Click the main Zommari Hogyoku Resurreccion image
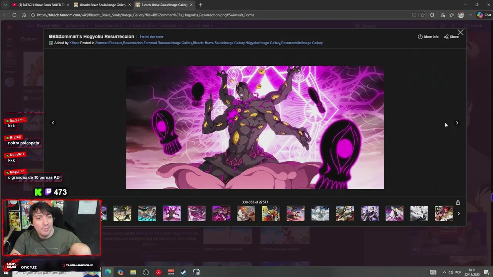This screenshot has height=277, width=493. (255, 127)
